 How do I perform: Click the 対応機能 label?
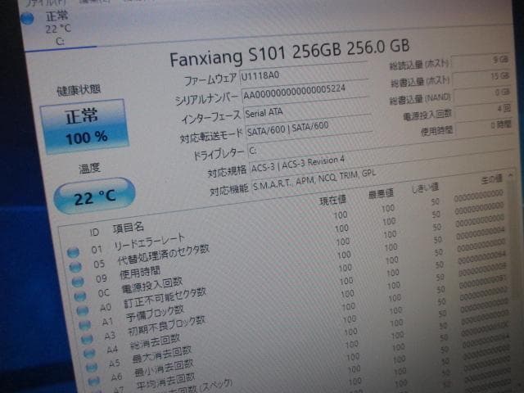[x=229, y=190]
